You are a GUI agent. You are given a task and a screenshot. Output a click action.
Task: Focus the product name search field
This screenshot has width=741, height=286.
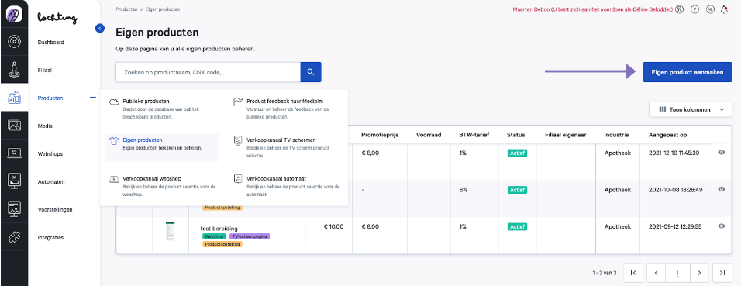208,72
